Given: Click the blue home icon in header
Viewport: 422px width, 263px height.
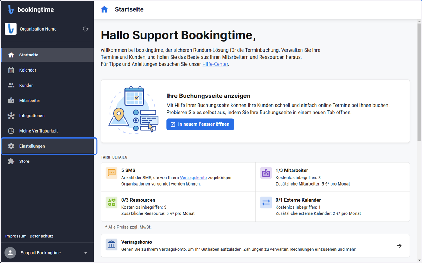Looking at the screenshot, I should point(104,9).
